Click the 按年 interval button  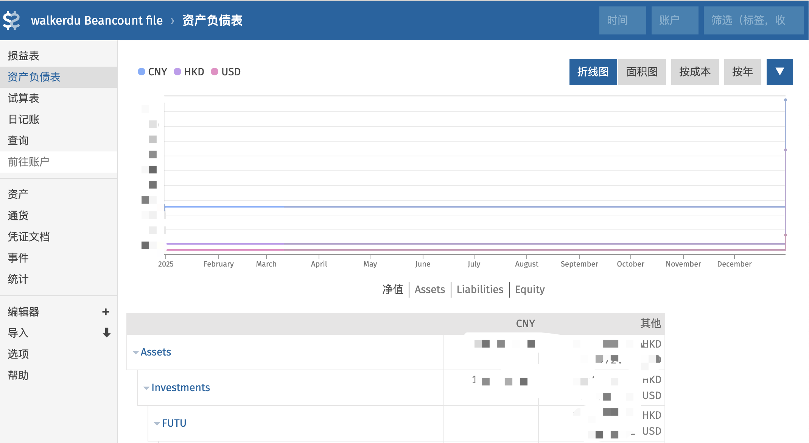pos(742,72)
